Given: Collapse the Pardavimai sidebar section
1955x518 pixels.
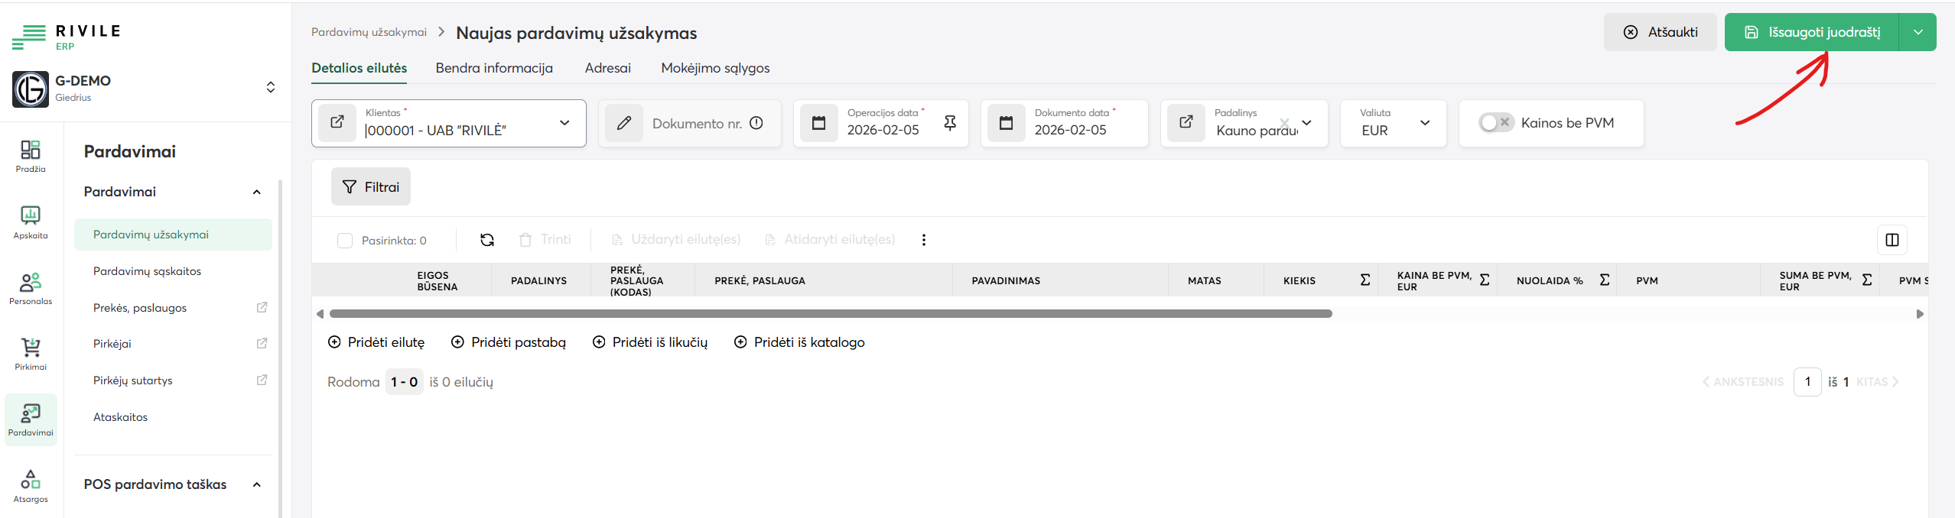Looking at the screenshot, I should pyautogui.click(x=257, y=192).
